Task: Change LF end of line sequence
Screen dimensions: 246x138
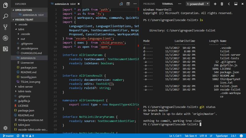Action: pyautogui.click(x=211, y=136)
